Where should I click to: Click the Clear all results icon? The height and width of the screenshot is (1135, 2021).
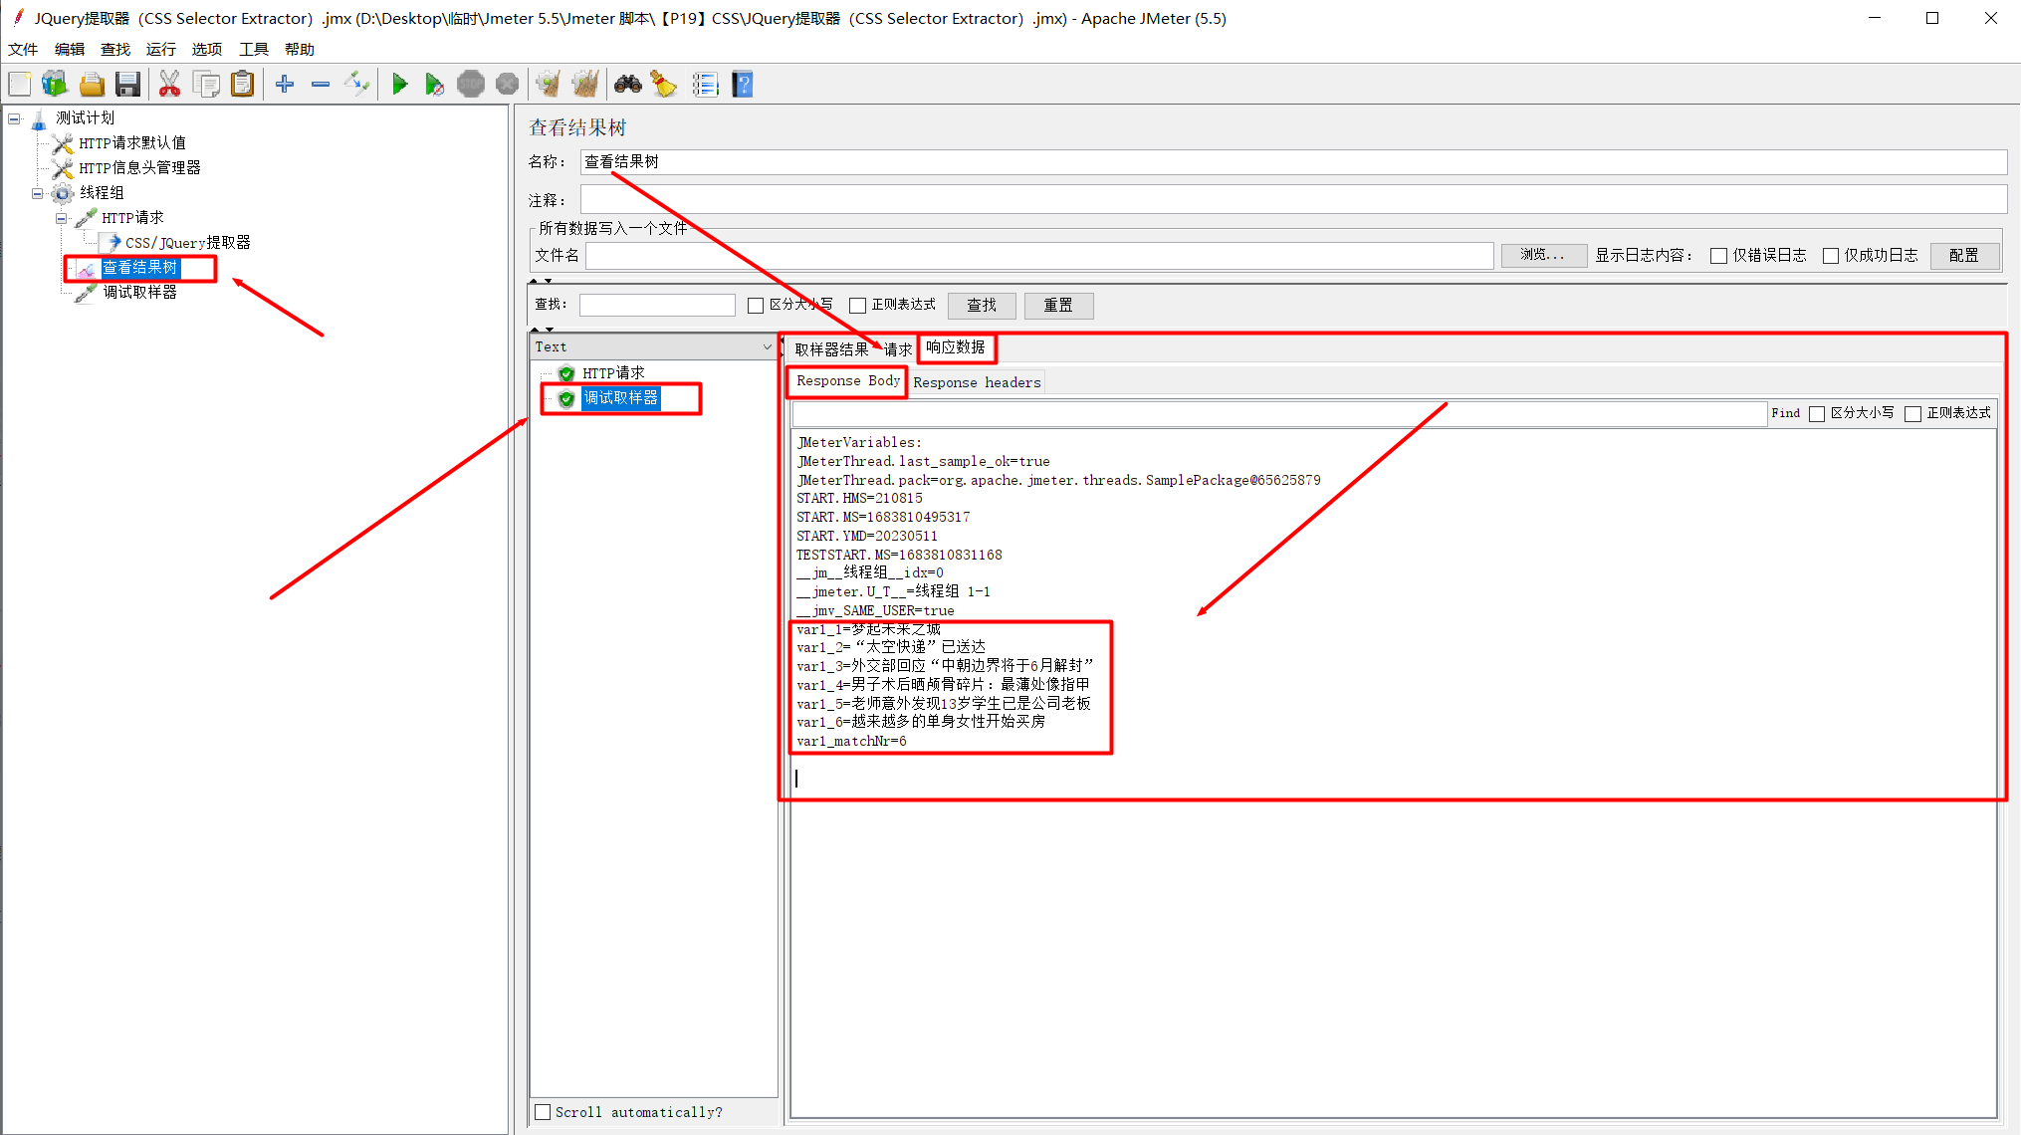click(585, 85)
